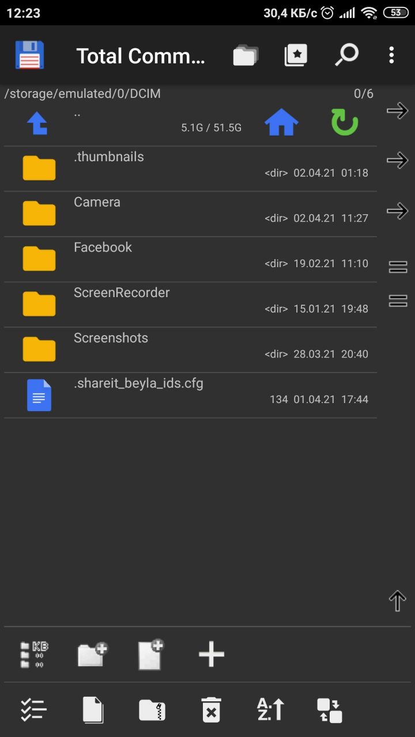The height and width of the screenshot is (737, 415).
Task: Tap the sidebar equals icon beside ScreenRecorder
Action: tap(398, 301)
